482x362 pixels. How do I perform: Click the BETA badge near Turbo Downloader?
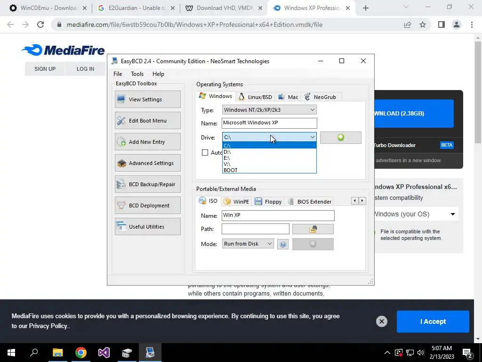447,145
